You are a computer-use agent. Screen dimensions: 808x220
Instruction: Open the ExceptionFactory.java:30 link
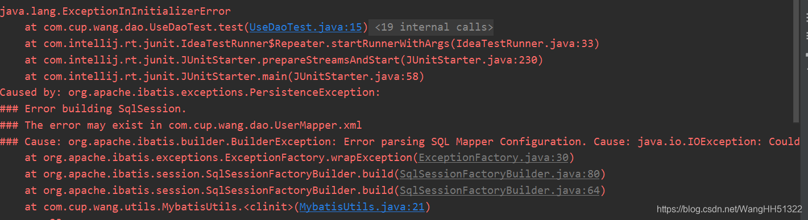[494, 158]
